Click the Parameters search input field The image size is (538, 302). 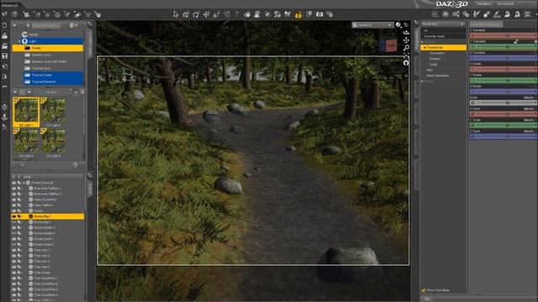pyautogui.click(x=486, y=24)
